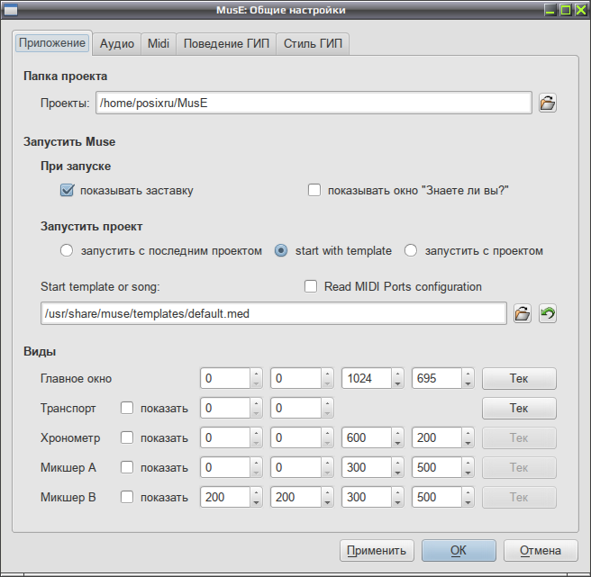This screenshot has height=577, width=591.
Task: Click window menu icon in title bar
Action: pyautogui.click(x=11, y=10)
